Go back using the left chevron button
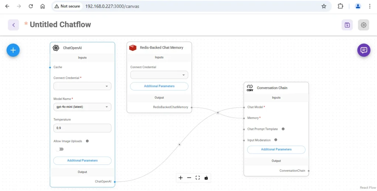The width and height of the screenshot is (377, 191). pos(14,25)
